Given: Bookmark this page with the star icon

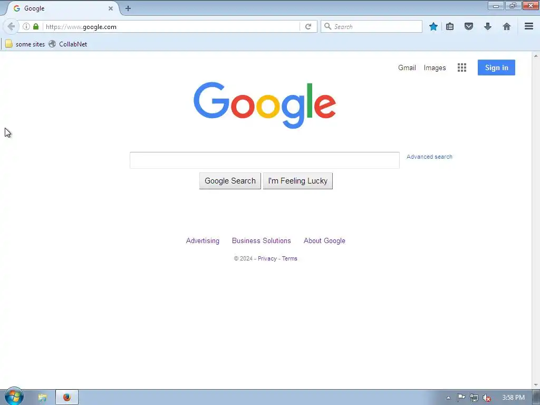Looking at the screenshot, I should pyautogui.click(x=433, y=26).
